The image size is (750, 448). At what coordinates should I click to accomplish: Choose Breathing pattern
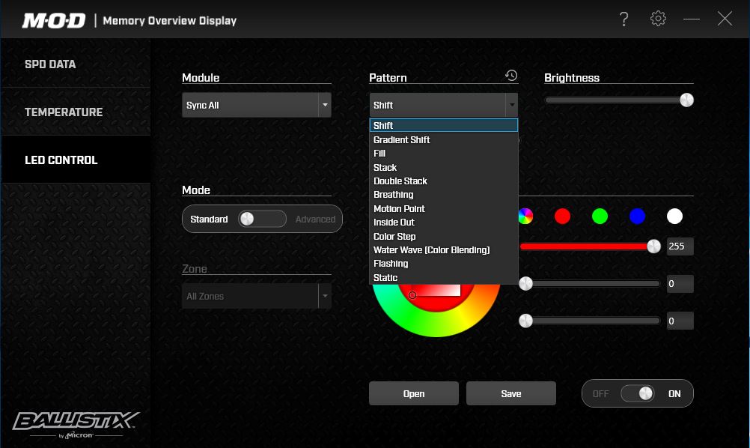443,195
